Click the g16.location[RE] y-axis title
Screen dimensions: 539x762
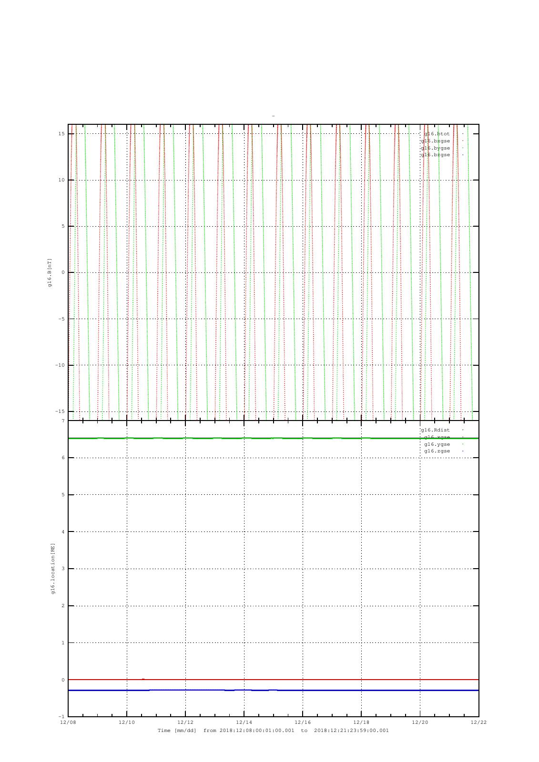click(53, 569)
